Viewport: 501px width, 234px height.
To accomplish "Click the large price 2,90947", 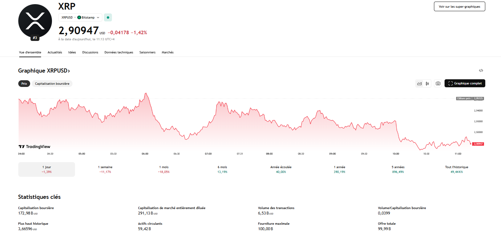I will (79, 31).
